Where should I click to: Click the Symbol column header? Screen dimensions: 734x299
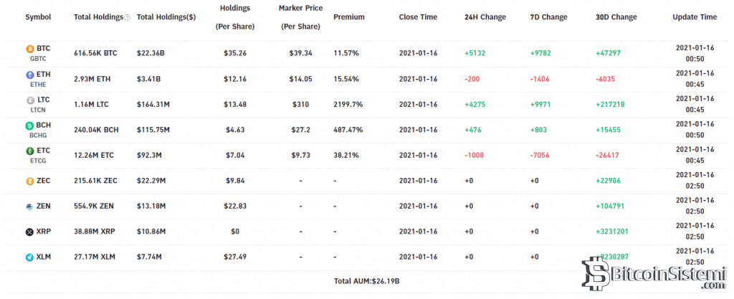coord(38,16)
